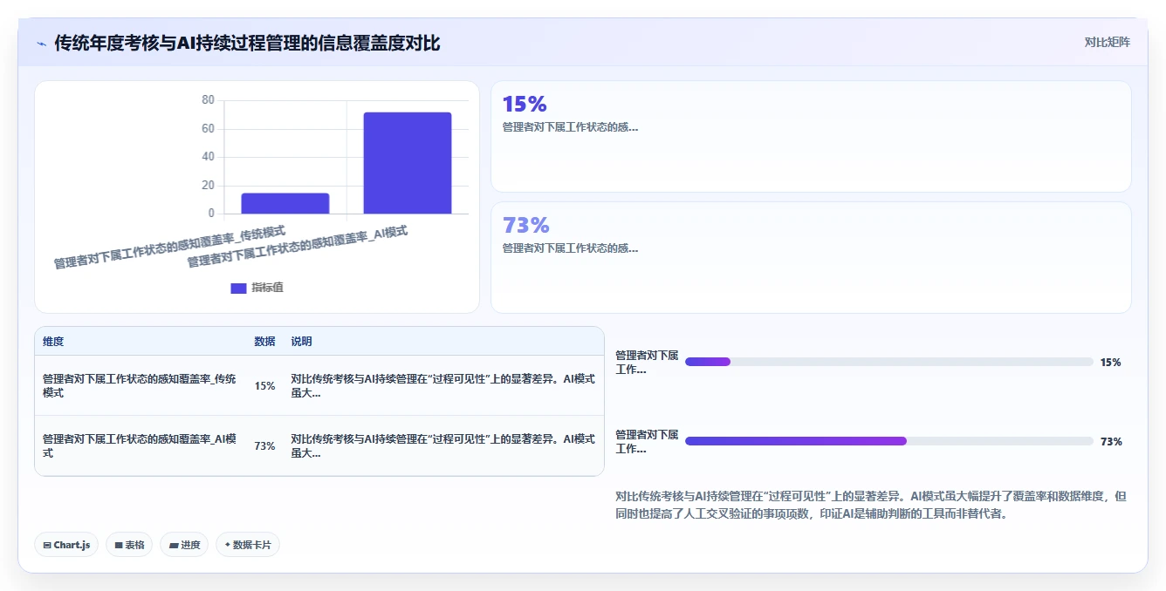
Task: Click the caption under the 15% card value
Action: (570, 127)
